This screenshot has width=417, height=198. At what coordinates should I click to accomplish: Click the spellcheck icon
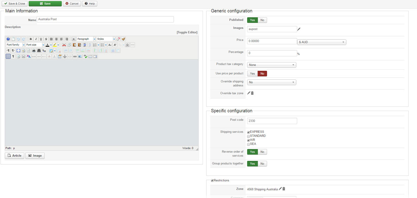(x=86, y=56)
